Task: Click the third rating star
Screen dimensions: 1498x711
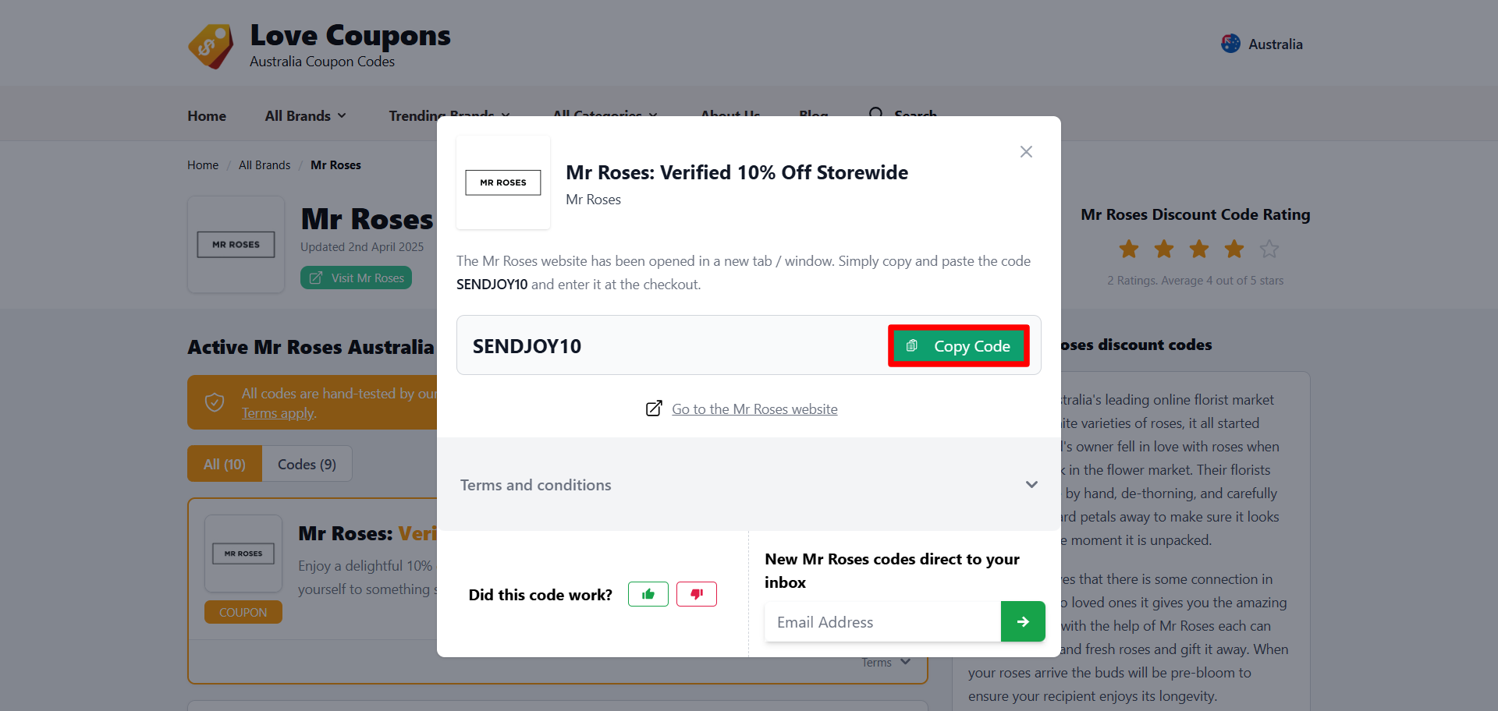Action: pos(1199,249)
